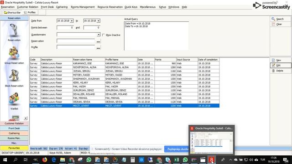Open Group Reservation icon
This screenshot has height=164, width=292.
pos(14,53)
